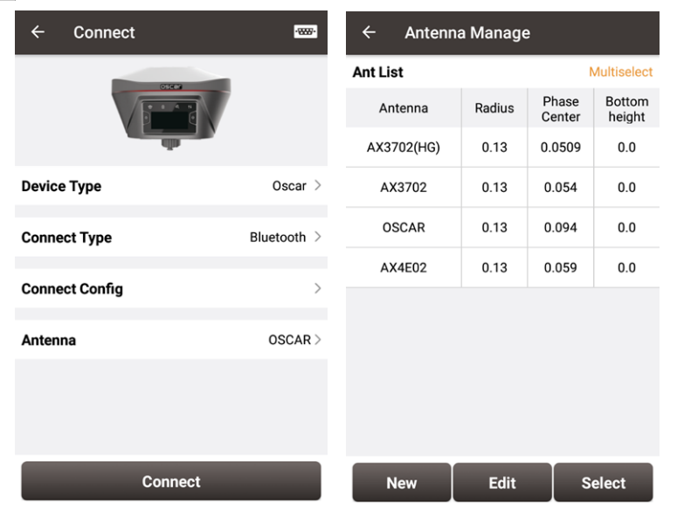Tap the OSCAR antenna value in Connect screen

click(x=289, y=340)
